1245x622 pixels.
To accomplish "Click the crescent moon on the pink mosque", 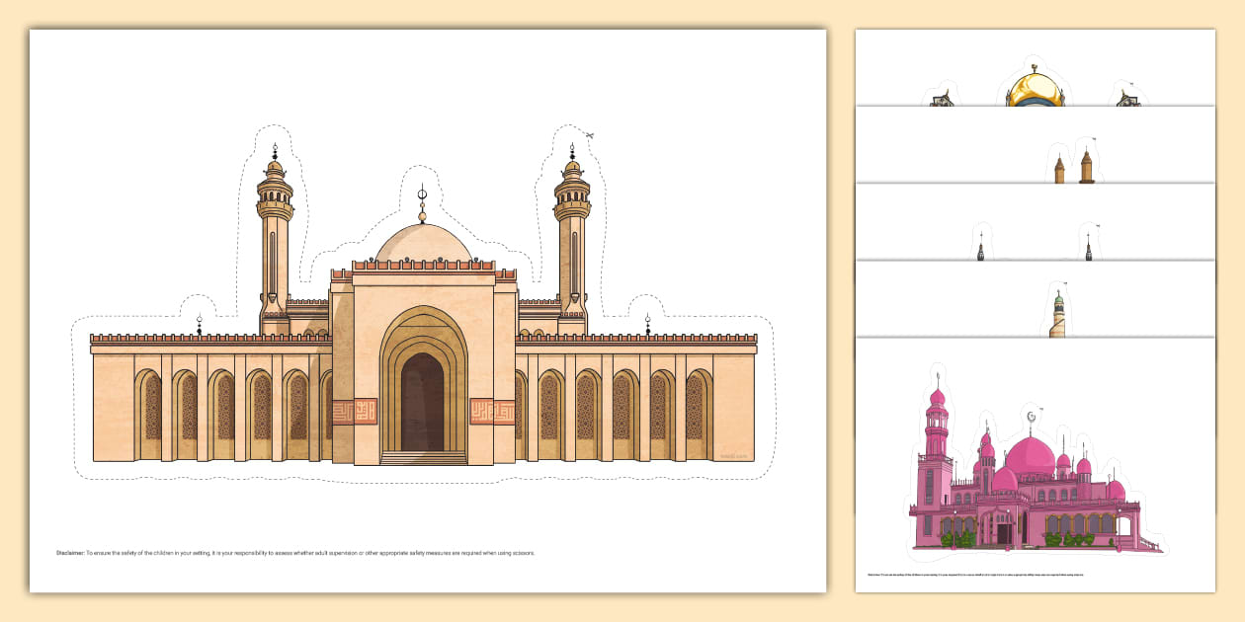I will click(1033, 415).
